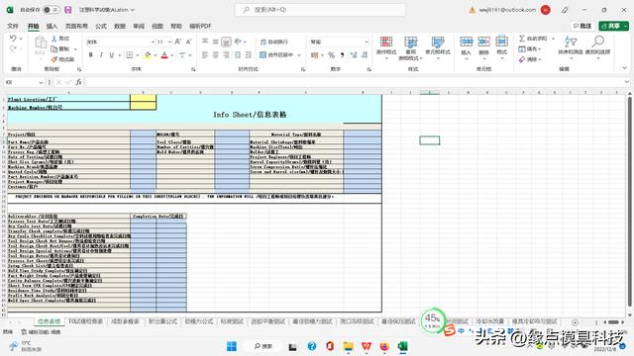
Task: Click the Delete cells icon
Action: 483,42
